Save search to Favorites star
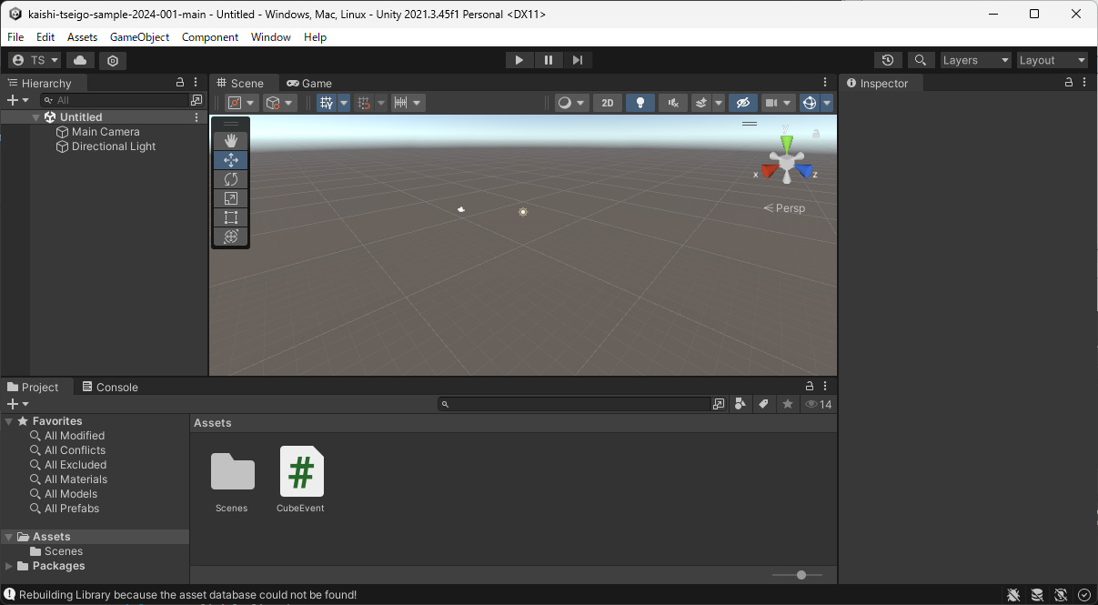1098x605 pixels. pos(788,404)
